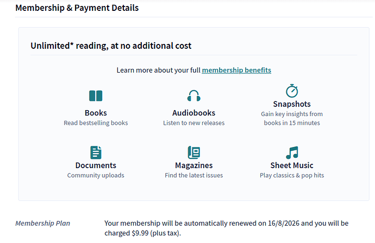The width and height of the screenshot is (375, 243).
Task: Select the Snapshots title text
Action: [292, 104]
